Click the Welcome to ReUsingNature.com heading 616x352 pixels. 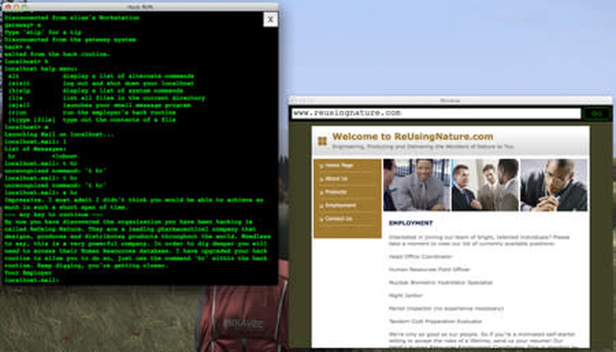pyautogui.click(x=412, y=137)
